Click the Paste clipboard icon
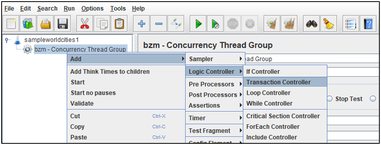The image size is (381, 145). point(119,24)
